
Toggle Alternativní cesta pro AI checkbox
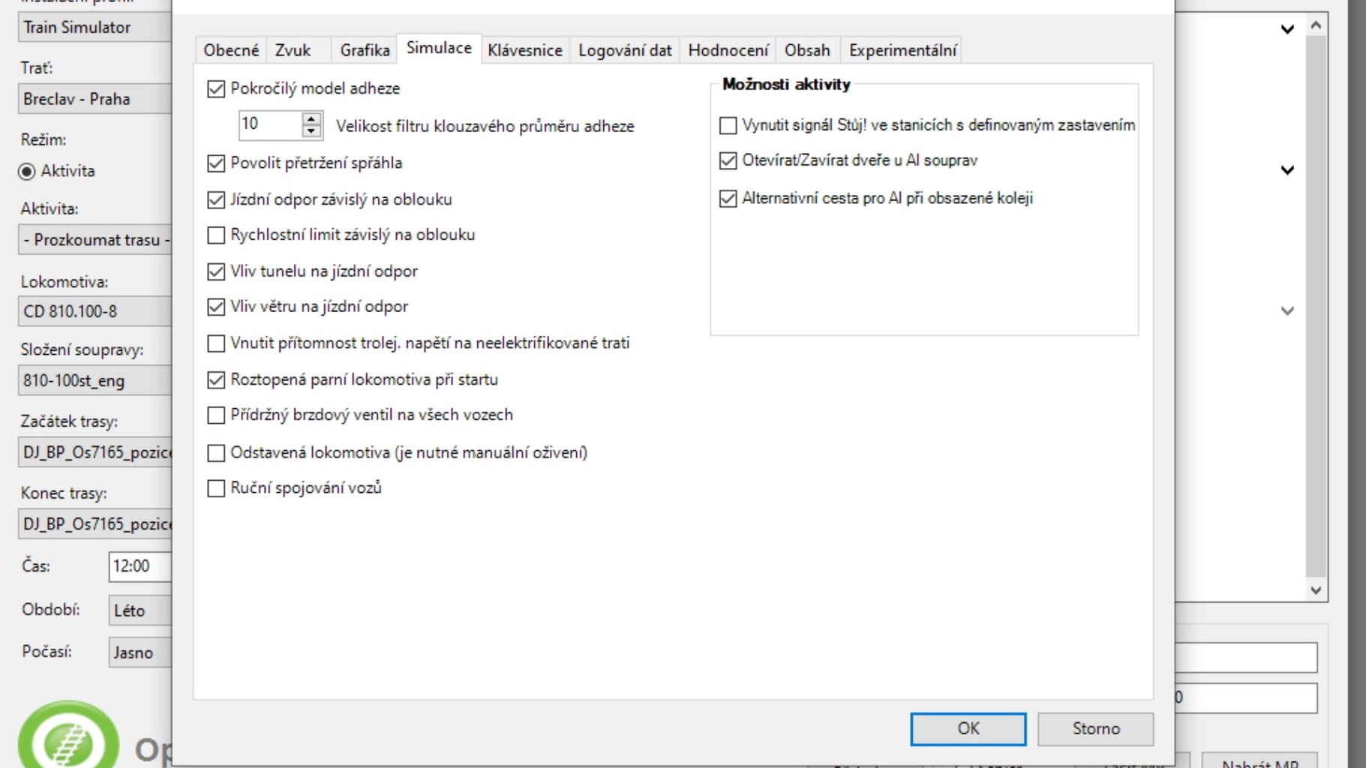(728, 198)
